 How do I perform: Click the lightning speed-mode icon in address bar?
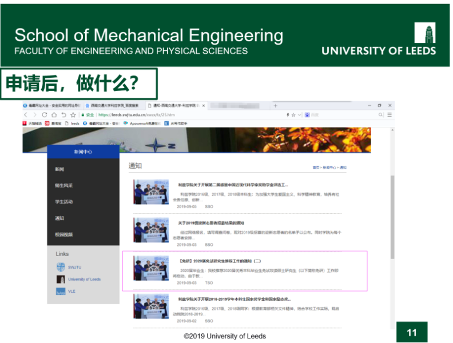[288, 115]
